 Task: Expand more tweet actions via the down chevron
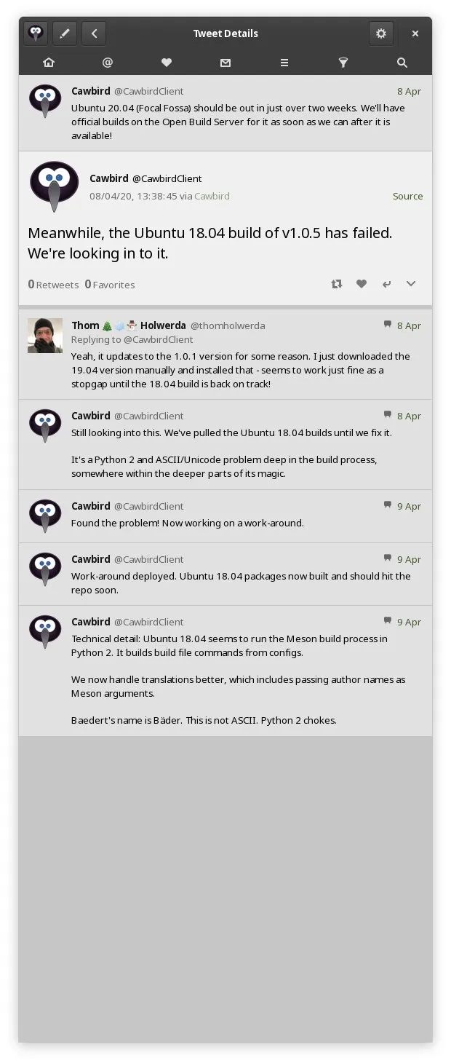[x=411, y=284]
